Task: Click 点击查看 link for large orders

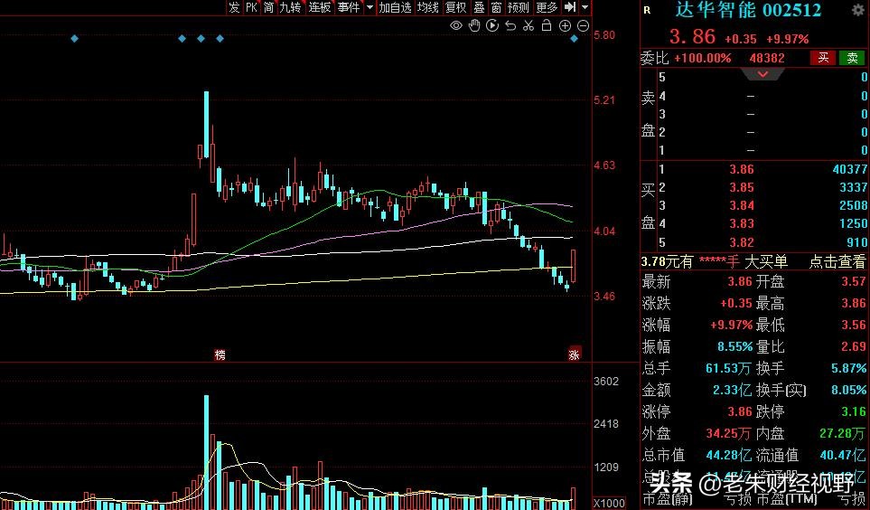Action: (837, 261)
